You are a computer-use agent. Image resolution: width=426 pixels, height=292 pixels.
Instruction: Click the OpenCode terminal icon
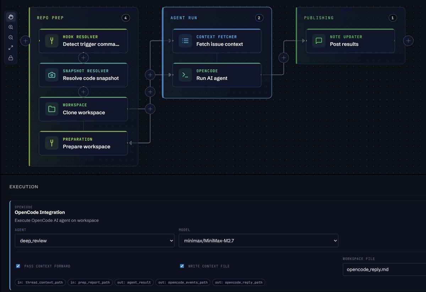tap(185, 75)
